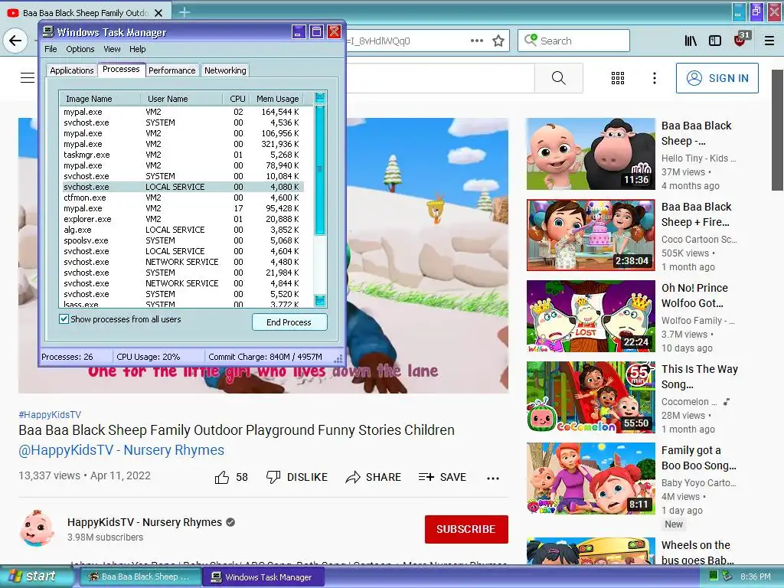Image resolution: width=784 pixels, height=588 pixels.
Task: Open the Oh No! Prince Wolfoo video thumbnail
Action: [x=590, y=316]
